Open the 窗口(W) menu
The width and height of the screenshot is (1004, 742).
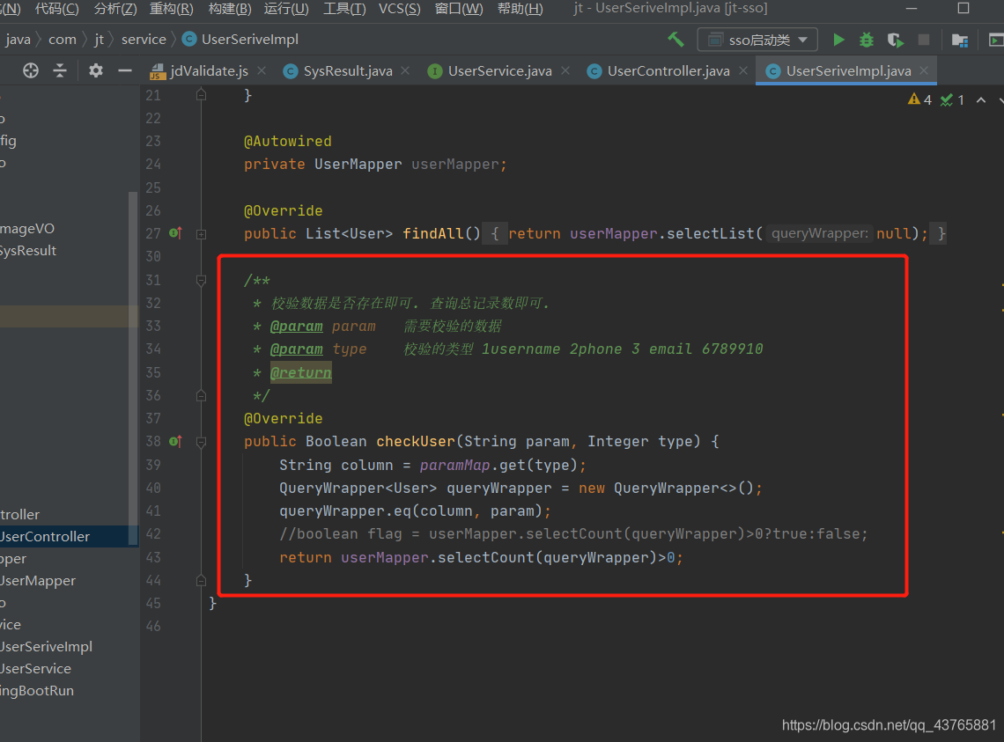pos(459,9)
